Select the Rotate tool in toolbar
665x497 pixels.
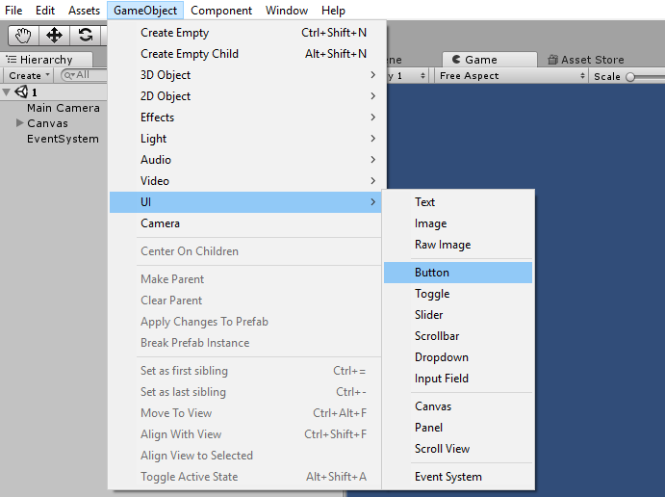86,36
